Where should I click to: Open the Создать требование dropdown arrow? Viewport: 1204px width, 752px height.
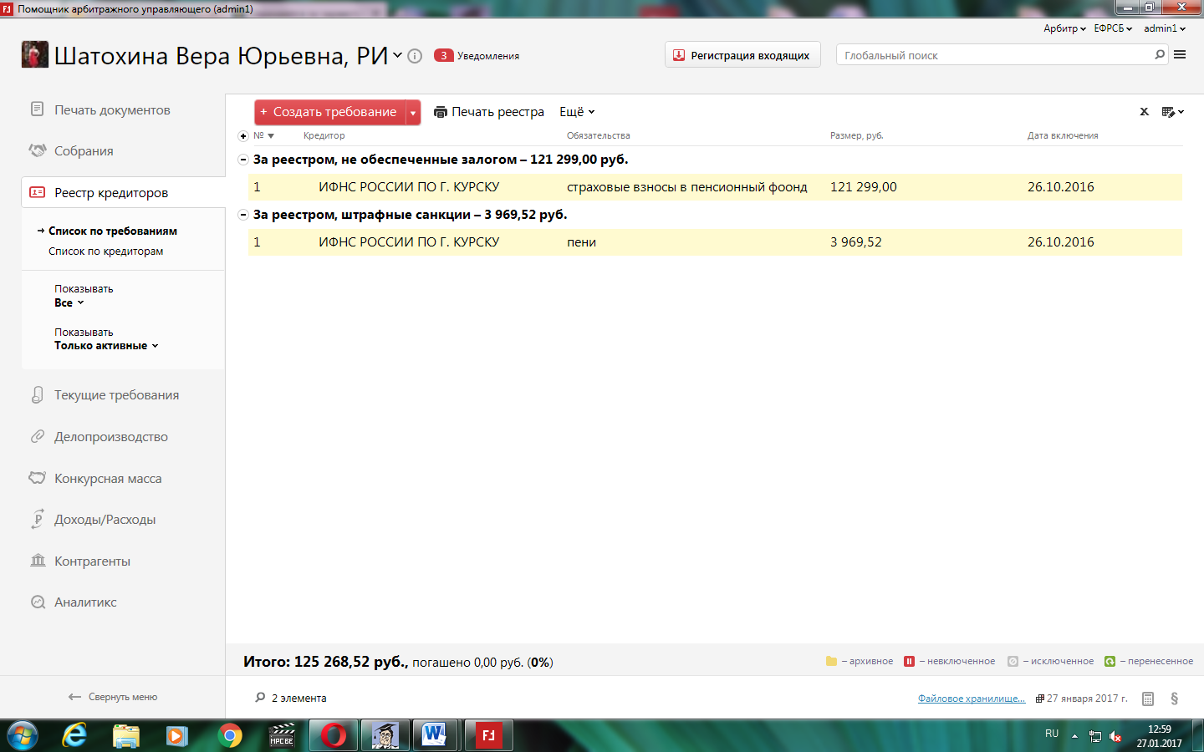tap(413, 112)
